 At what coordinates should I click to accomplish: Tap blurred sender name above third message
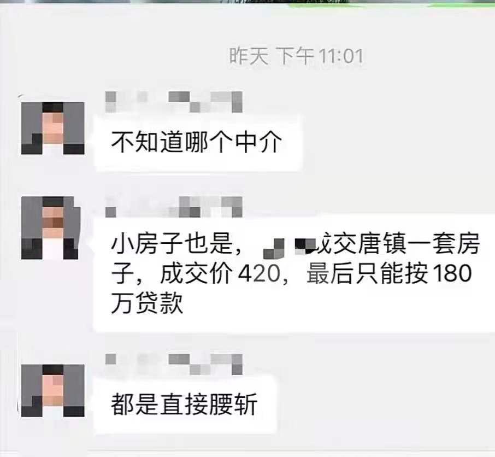174,364
